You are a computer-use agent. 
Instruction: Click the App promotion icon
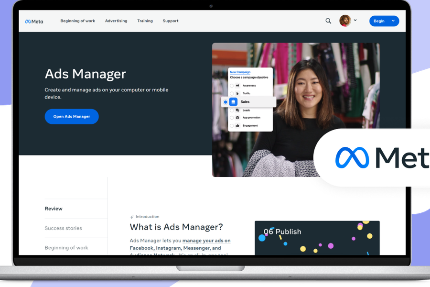coord(237,117)
